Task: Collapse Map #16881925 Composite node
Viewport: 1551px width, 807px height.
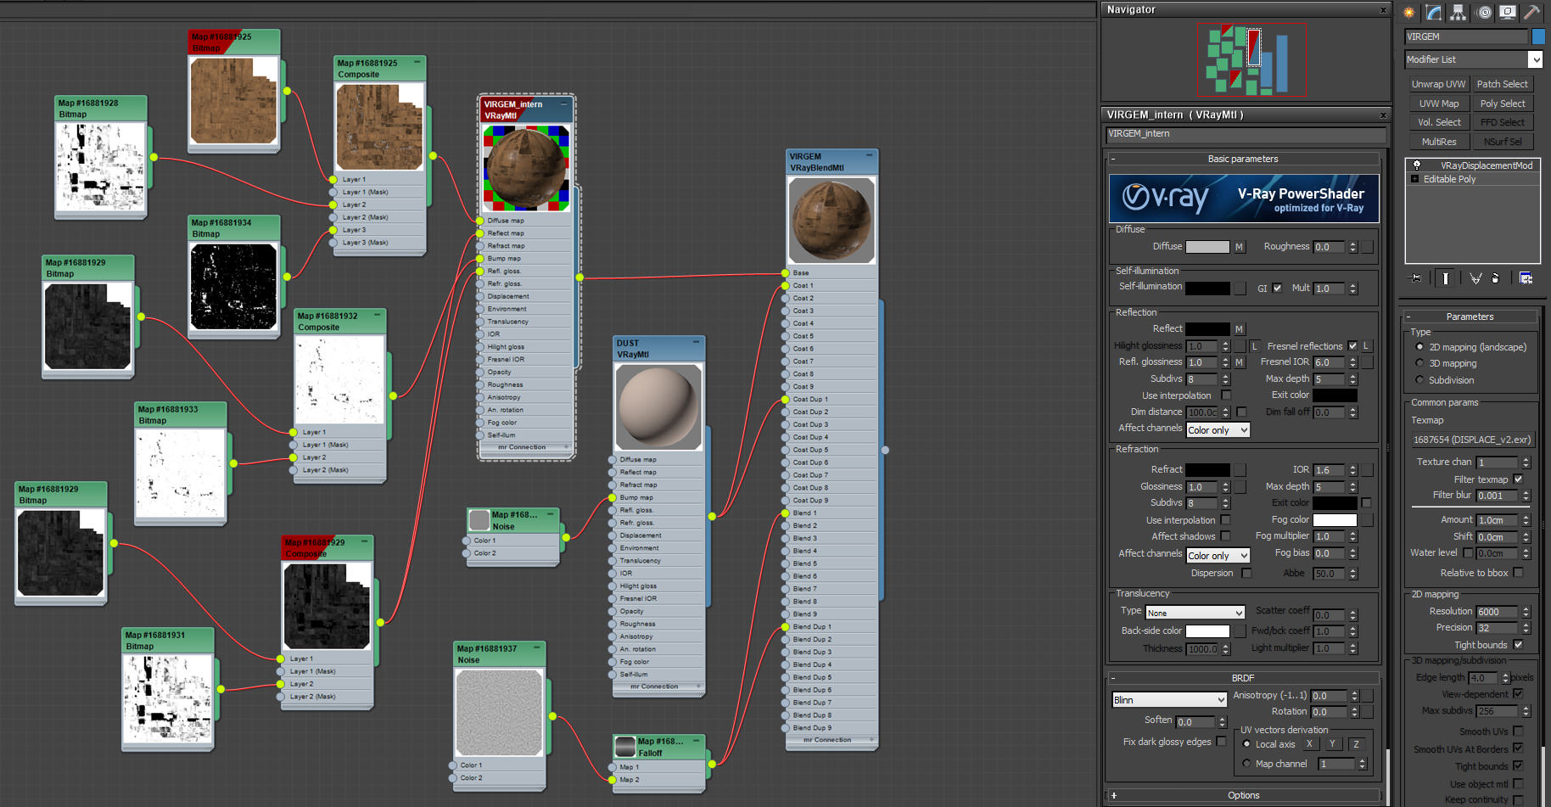Action: pyautogui.click(x=417, y=63)
